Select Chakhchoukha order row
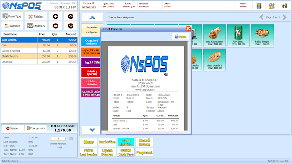The height and width of the screenshot is (164, 292). pyautogui.click(x=39, y=56)
